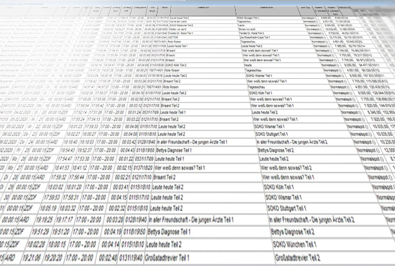395x266 pixels.
Task: Click the time cell 17:59:53
Action: click(51, 198)
